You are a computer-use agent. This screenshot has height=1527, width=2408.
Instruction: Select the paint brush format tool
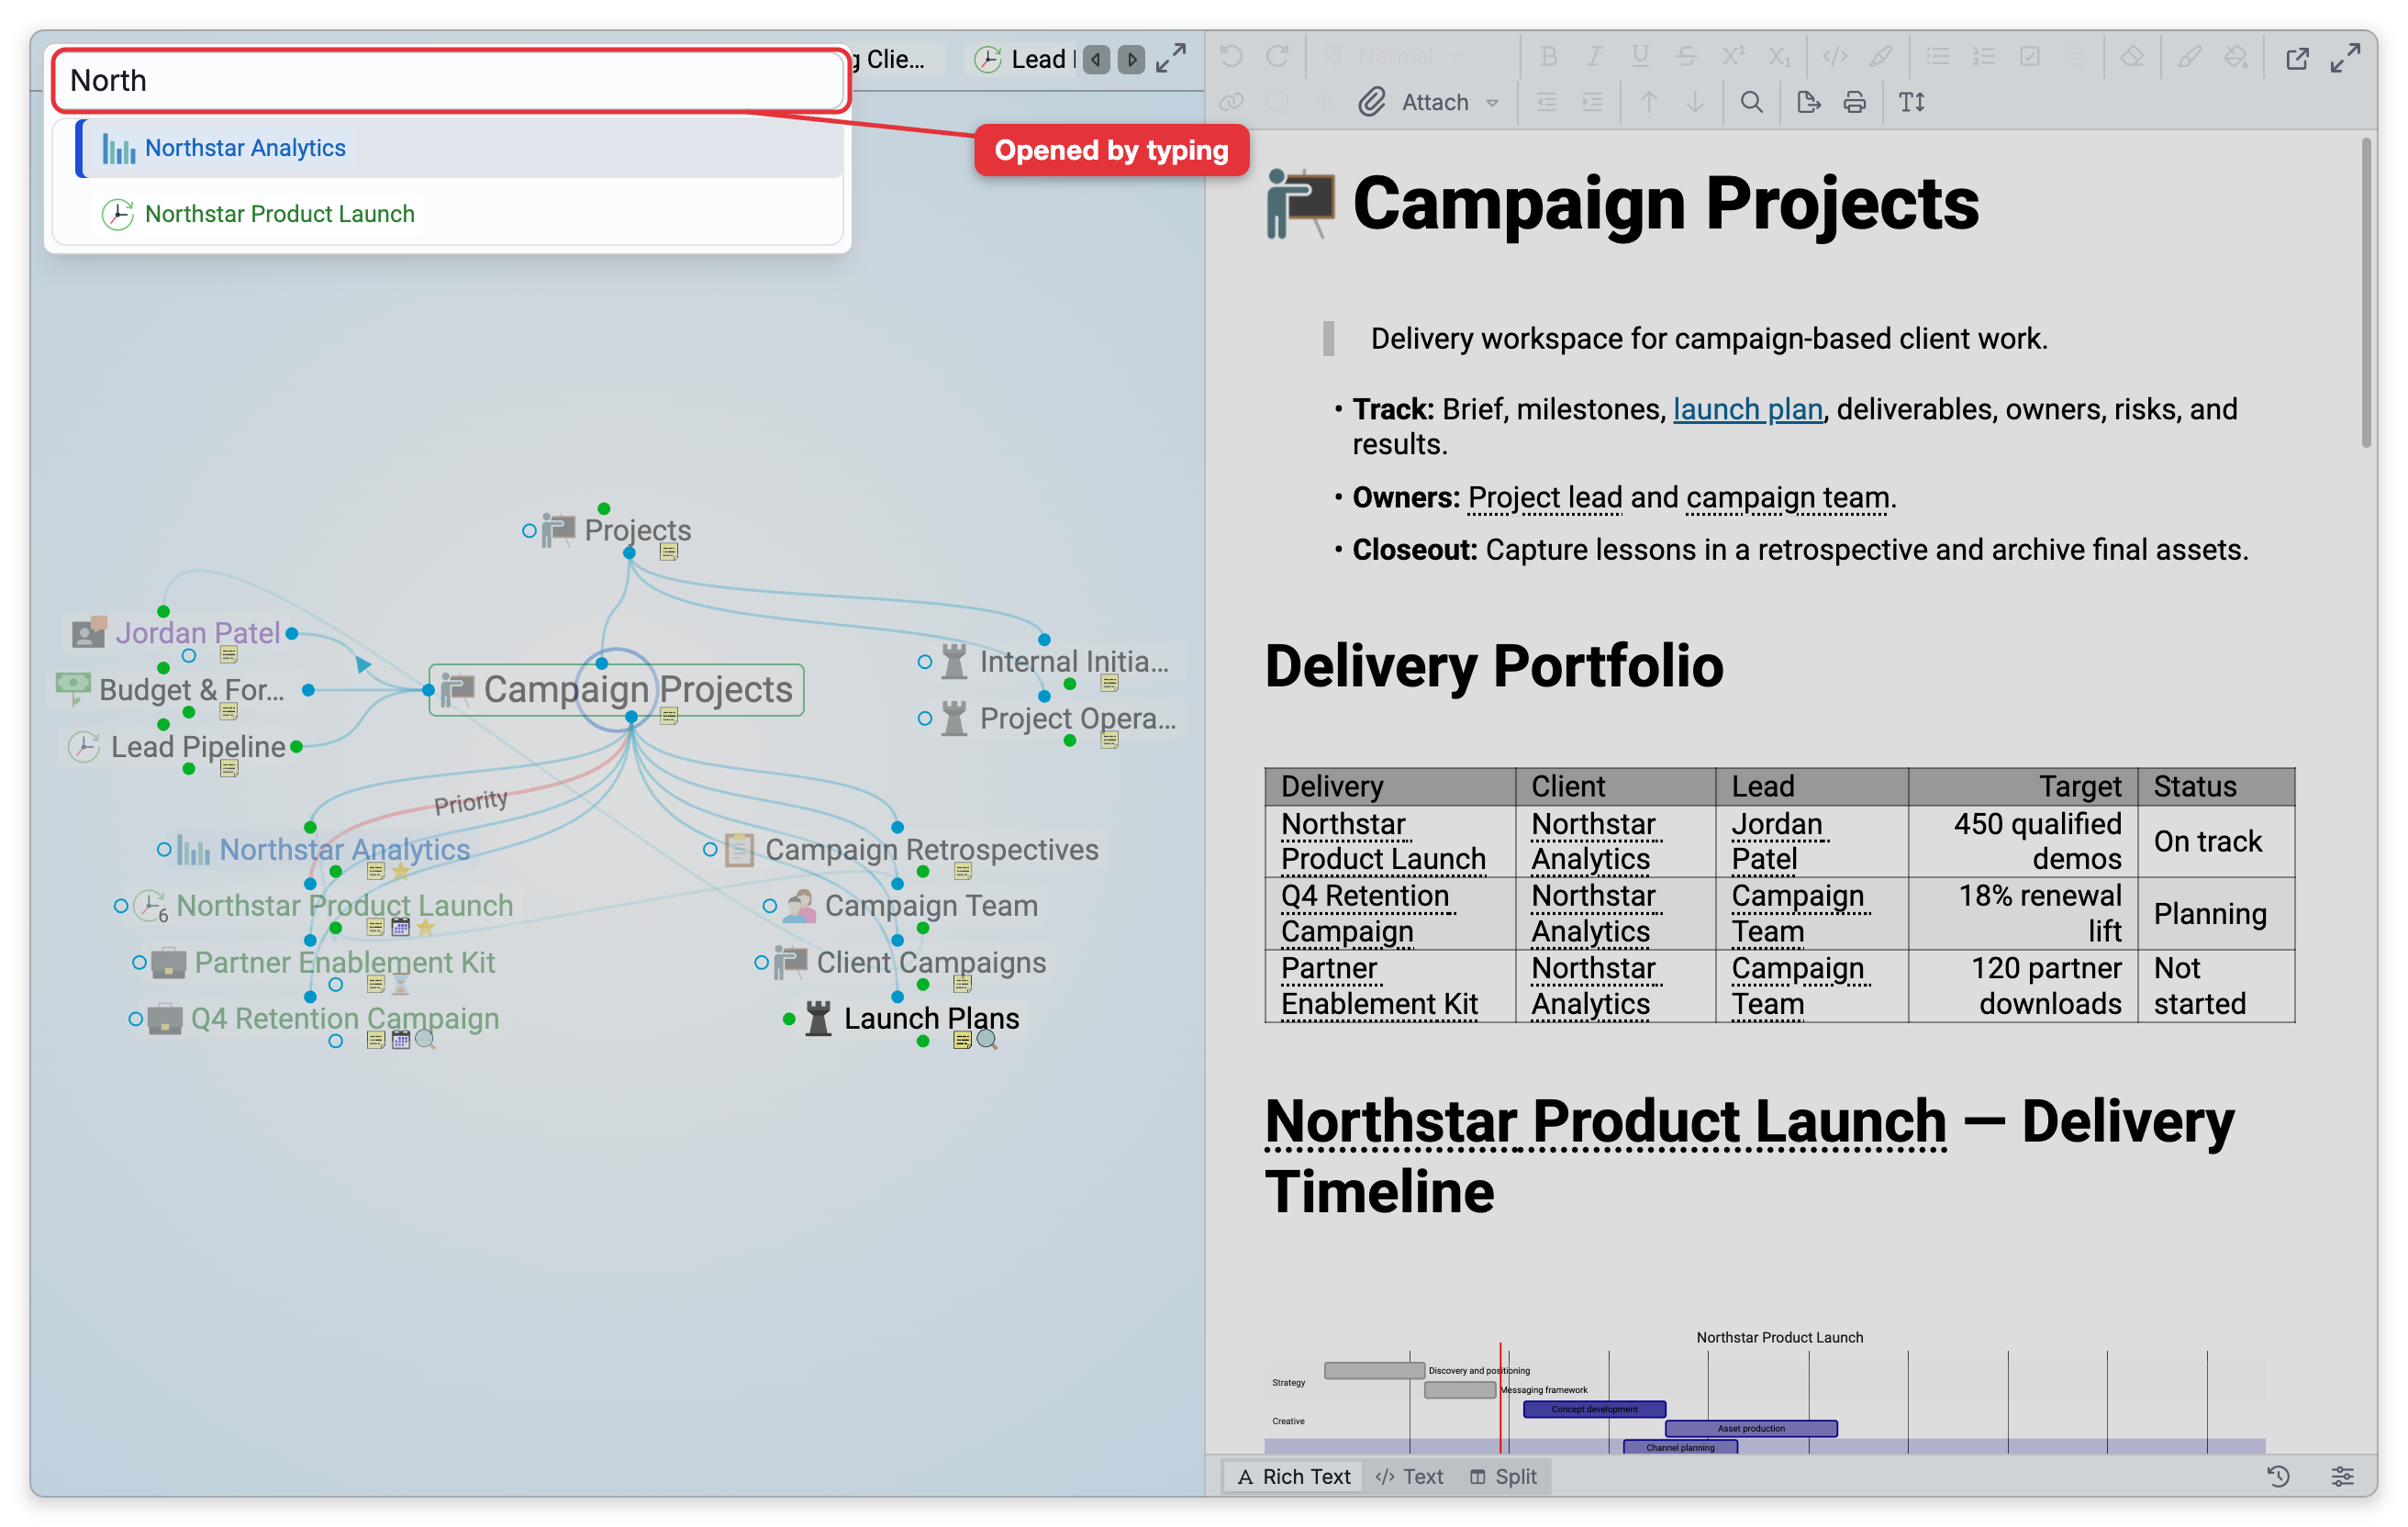pos(2188,56)
